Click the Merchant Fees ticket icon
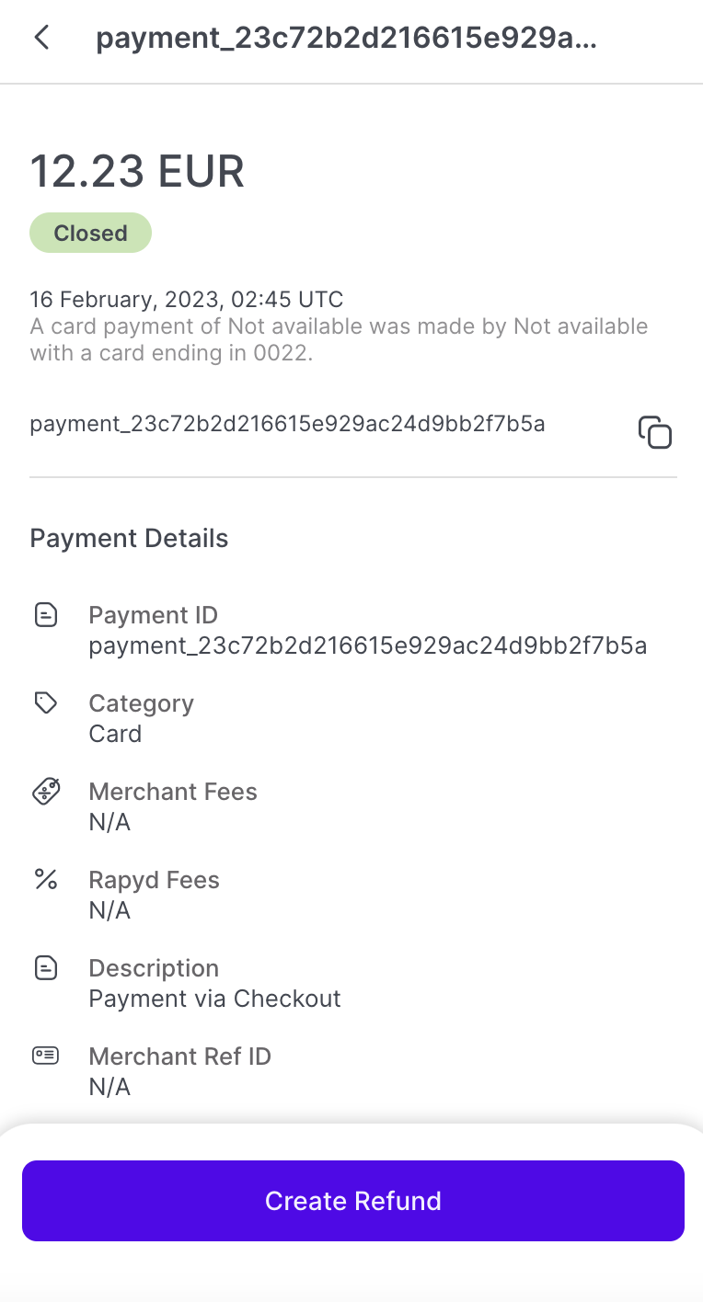The width and height of the screenshot is (703, 1302). (x=46, y=792)
